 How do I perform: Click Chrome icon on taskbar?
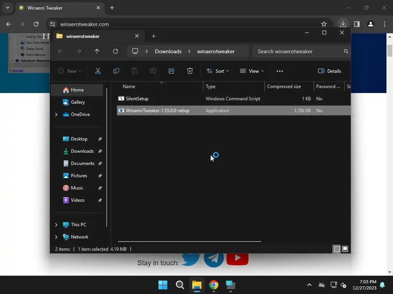click(214, 285)
